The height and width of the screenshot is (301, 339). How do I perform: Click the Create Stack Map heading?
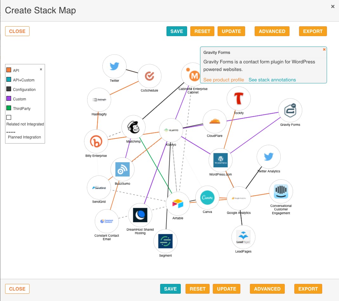40,10
